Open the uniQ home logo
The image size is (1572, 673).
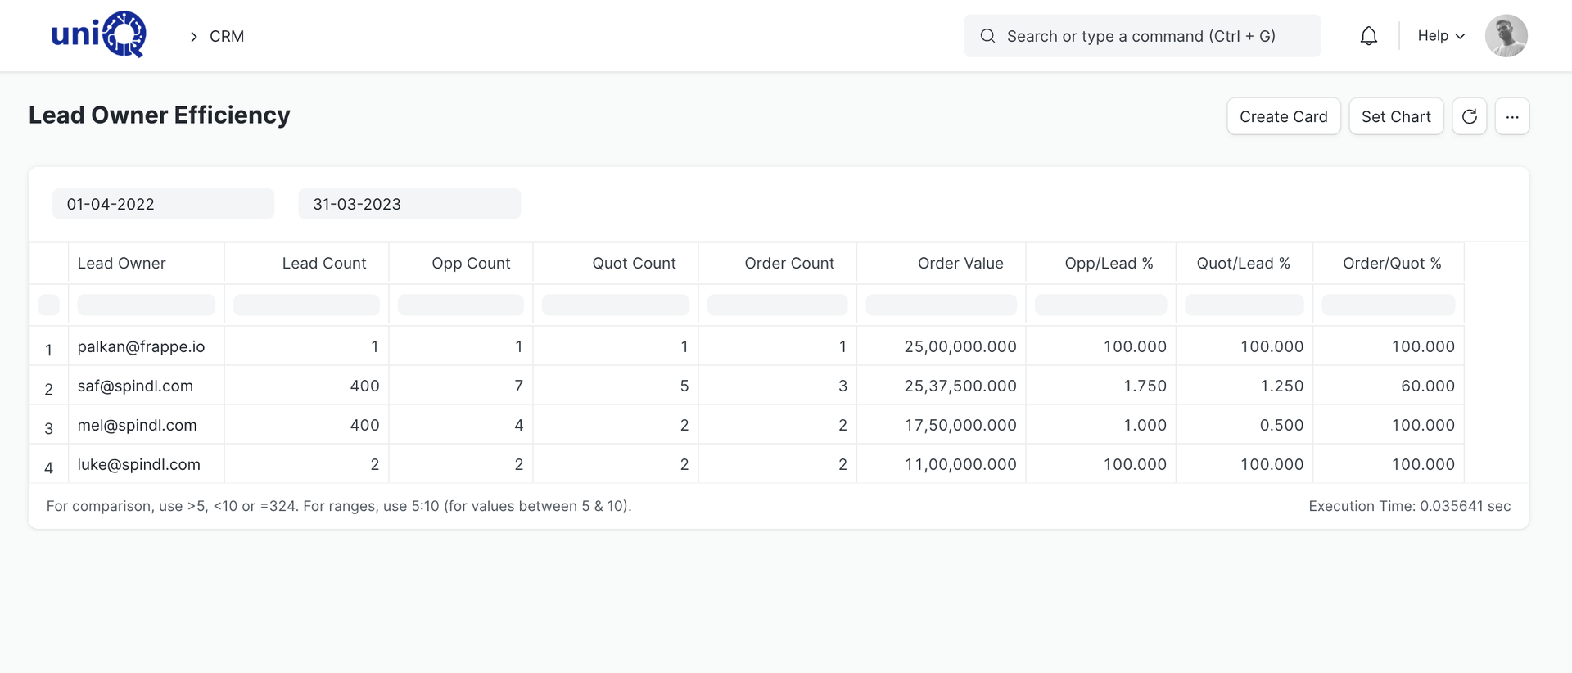click(x=98, y=34)
